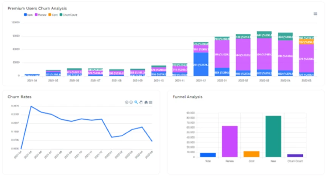Screen dimensions: 328x176
Task: Reset zoom with the home icon
Action: pyautogui.click(x=146, y=102)
